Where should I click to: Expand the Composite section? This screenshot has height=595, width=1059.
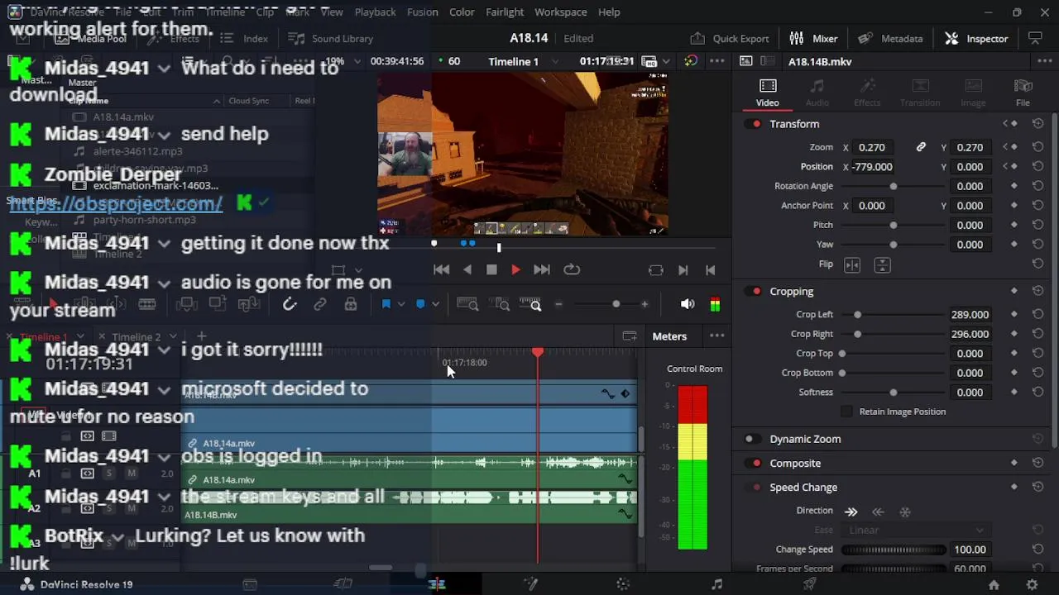click(795, 464)
